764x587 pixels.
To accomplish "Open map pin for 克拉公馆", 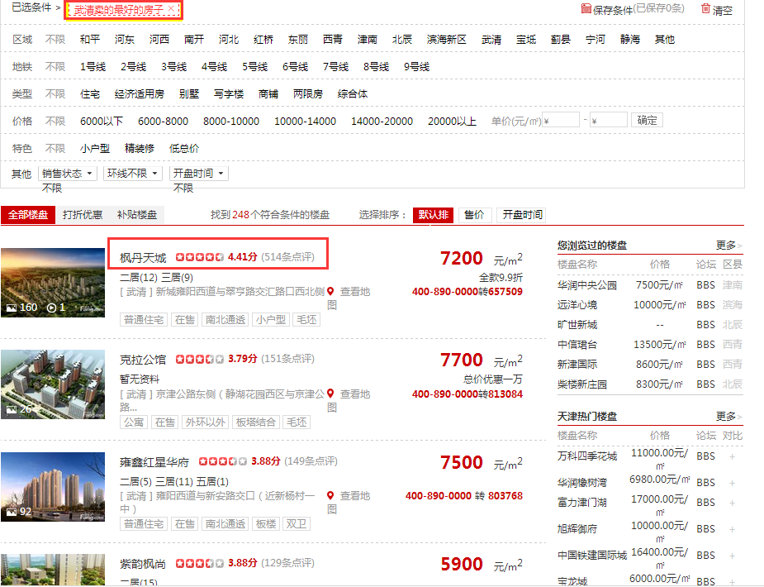I will [x=330, y=394].
